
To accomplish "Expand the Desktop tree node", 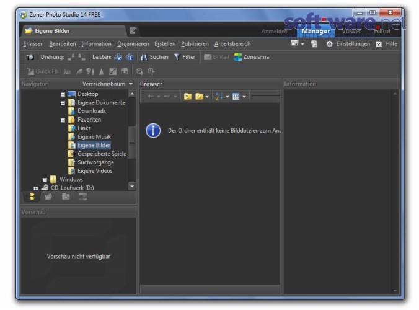I will pos(63,94).
